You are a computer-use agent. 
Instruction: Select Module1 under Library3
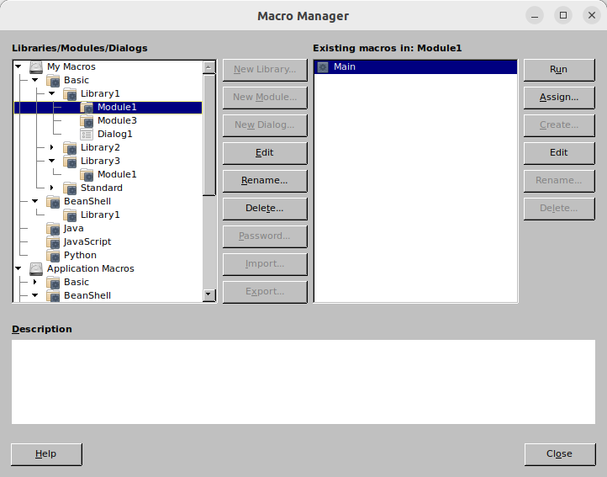point(116,174)
